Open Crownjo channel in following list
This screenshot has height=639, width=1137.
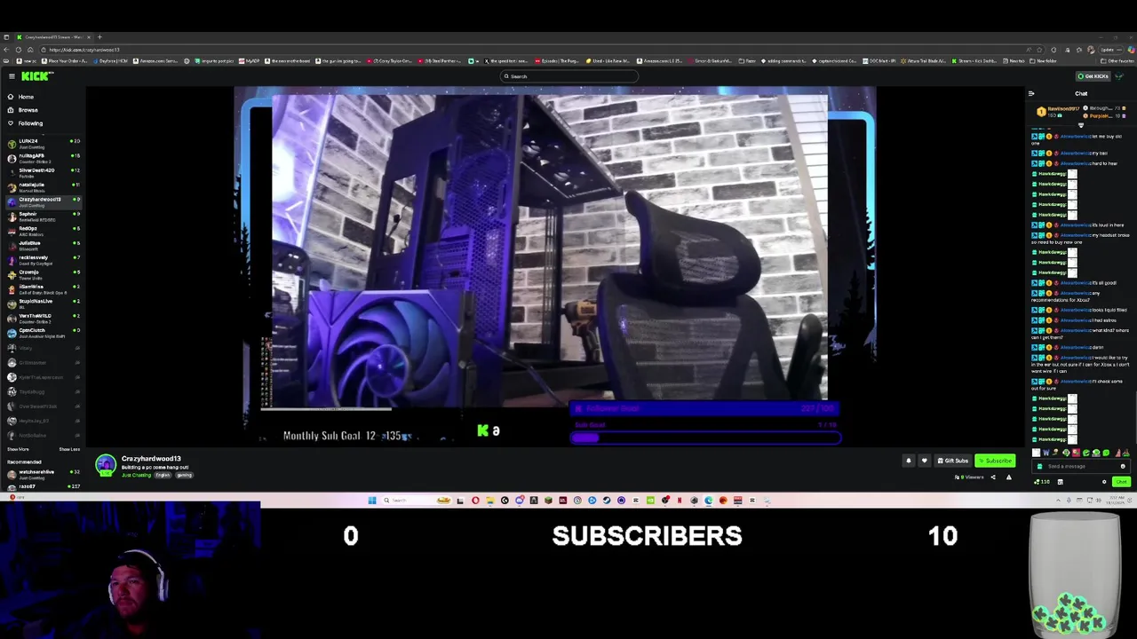coord(43,273)
